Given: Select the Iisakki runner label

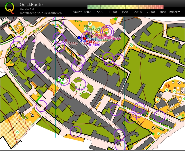Looking at the screenshot, I should coord(94,29).
